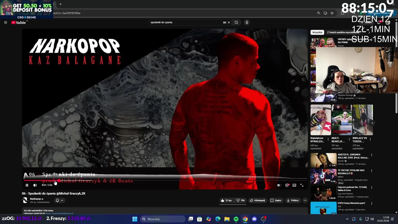Select the Wszystkie filter chip
The height and width of the screenshot is (224, 398).
click(x=317, y=32)
